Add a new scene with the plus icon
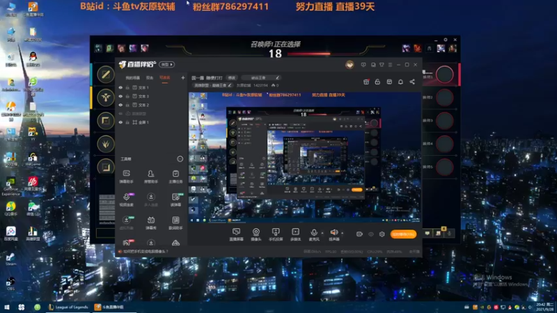This screenshot has height=313, width=557. [183, 78]
